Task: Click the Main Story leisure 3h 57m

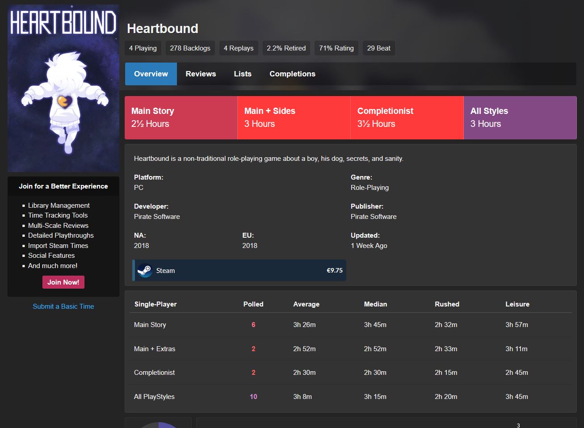Action: (x=517, y=325)
